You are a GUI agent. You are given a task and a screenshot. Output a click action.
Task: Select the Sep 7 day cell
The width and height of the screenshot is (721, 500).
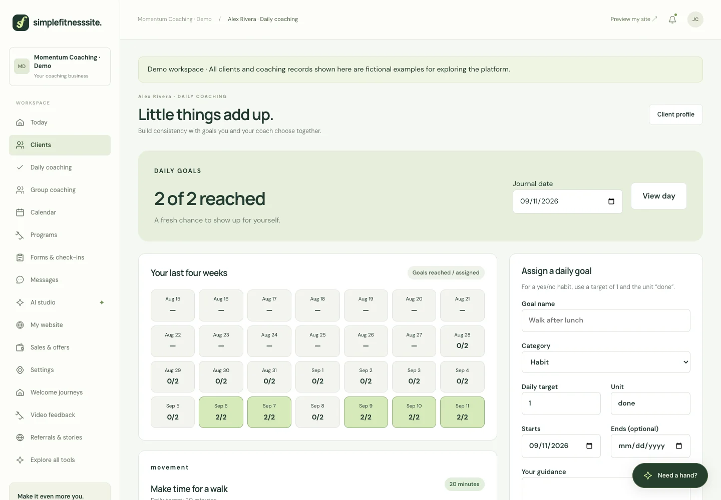269,412
